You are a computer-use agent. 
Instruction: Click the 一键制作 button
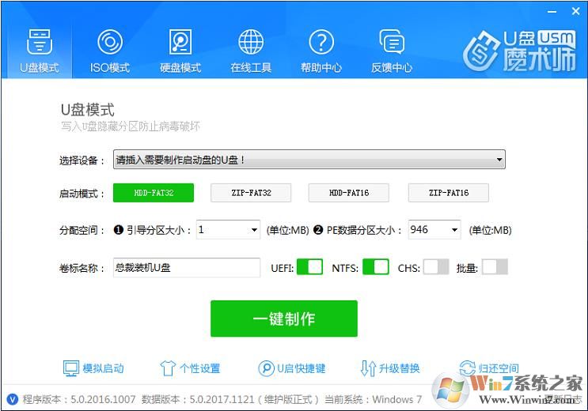pyautogui.click(x=284, y=319)
